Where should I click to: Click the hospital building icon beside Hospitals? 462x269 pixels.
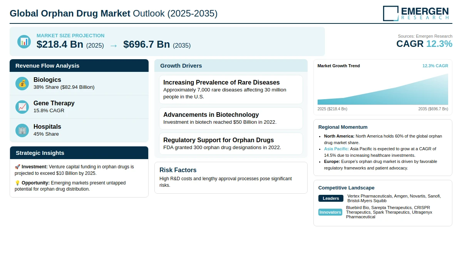point(22,130)
